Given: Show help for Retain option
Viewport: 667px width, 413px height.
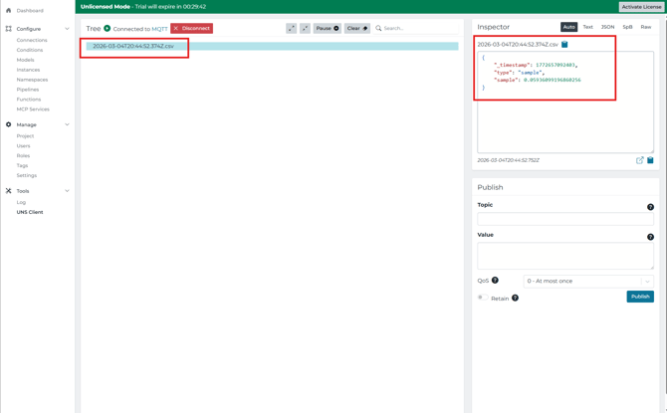Looking at the screenshot, I should coord(515,299).
